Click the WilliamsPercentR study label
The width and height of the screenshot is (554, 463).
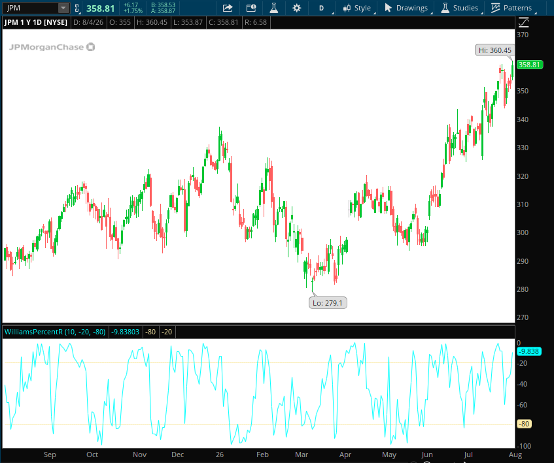55,332
